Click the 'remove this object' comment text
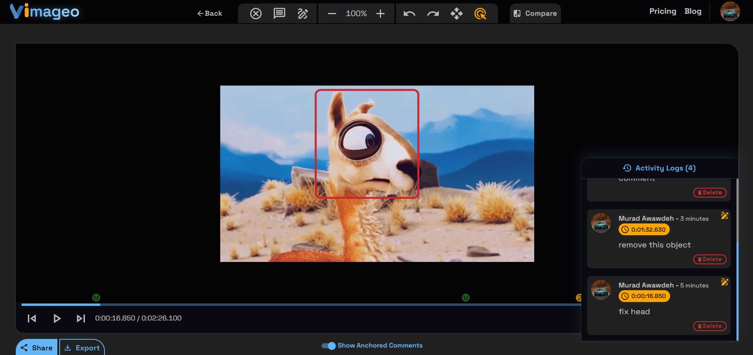This screenshot has width=753, height=355. pyautogui.click(x=654, y=245)
